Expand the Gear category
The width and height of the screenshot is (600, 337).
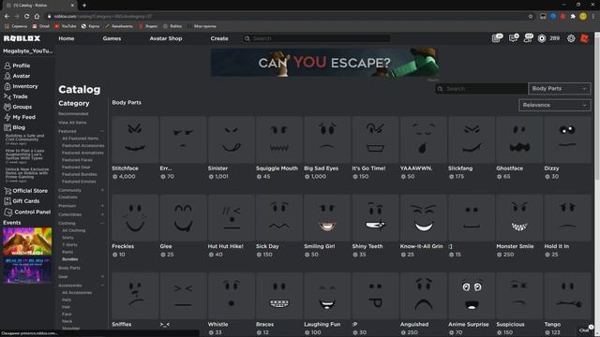tap(102, 276)
